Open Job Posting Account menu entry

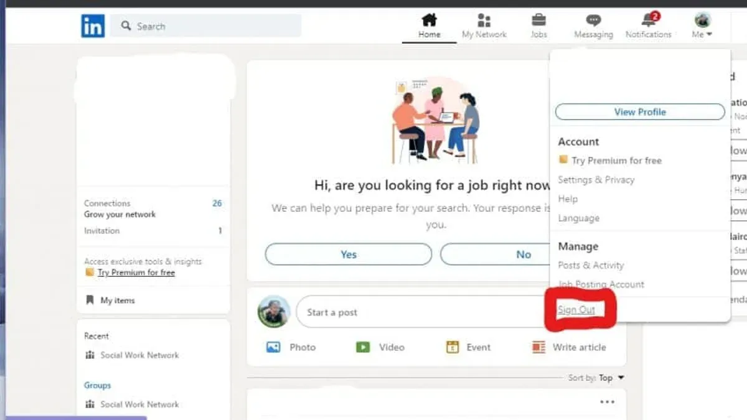tap(601, 284)
